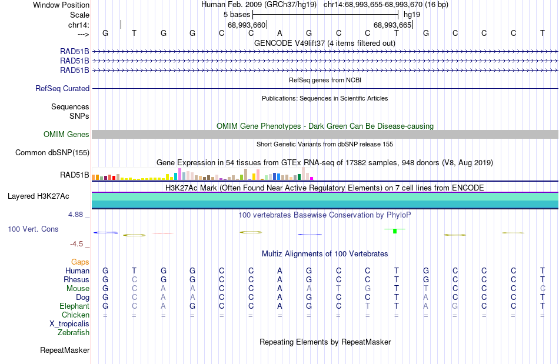Select the OMIM Genes side label
The width and height of the screenshot is (559, 364).
(66, 134)
